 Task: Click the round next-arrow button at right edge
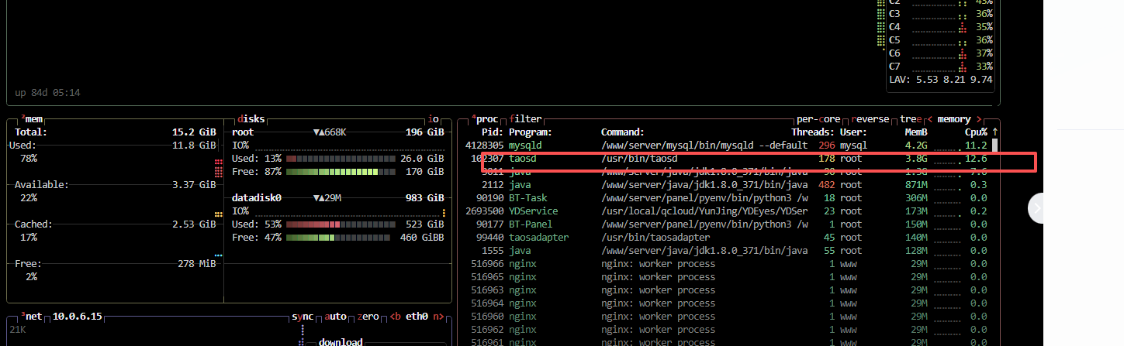click(x=1039, y=208)
